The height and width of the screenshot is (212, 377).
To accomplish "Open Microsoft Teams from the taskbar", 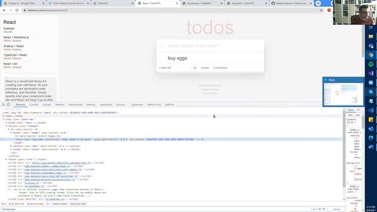I will point(371,46).
